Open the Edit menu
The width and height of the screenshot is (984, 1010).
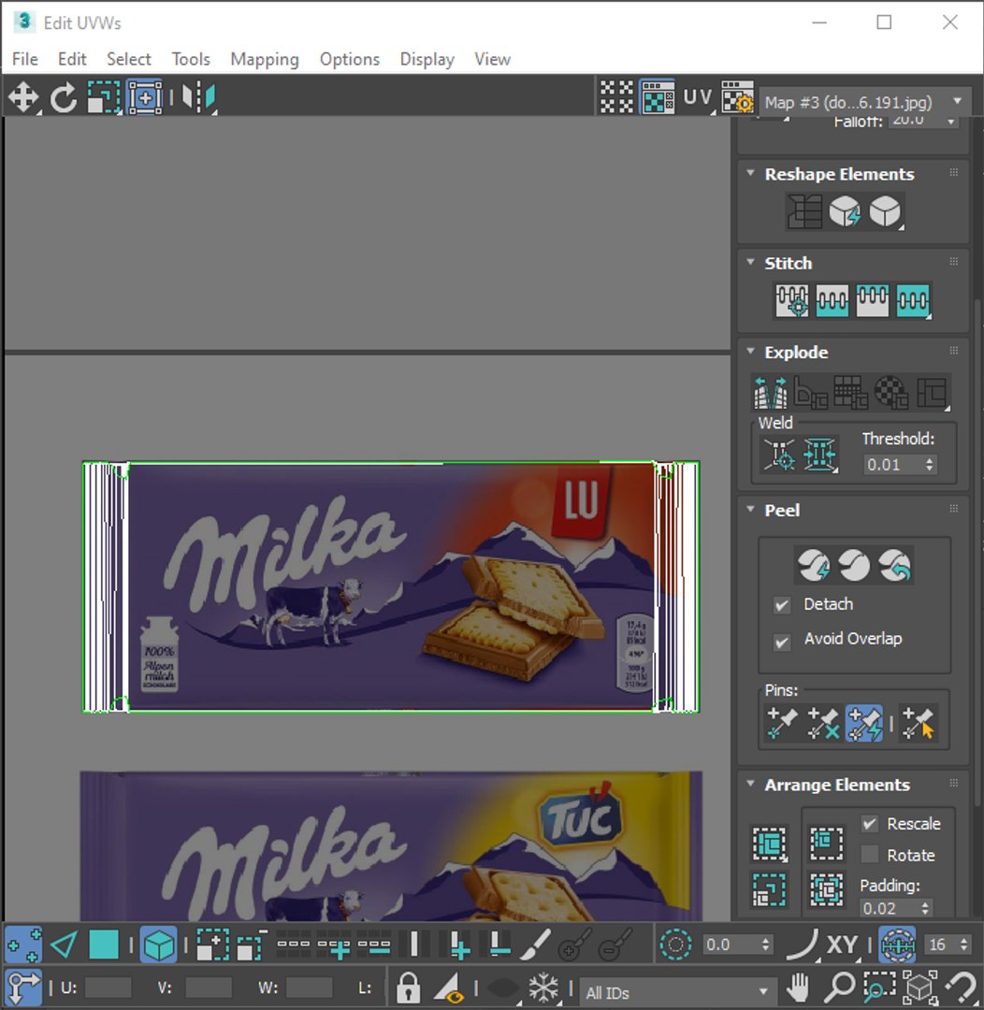click(x=72, y=59)
